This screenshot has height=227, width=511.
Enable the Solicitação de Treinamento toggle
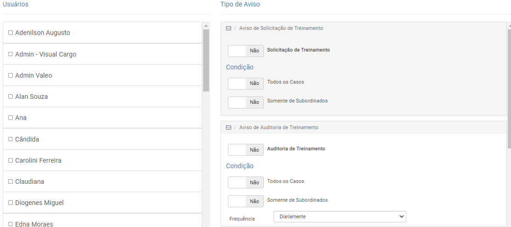click(x=246, y=51)
